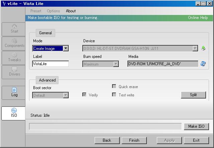Click the Back button
Viewport: 214px width, 148px height.
(107, 140)
